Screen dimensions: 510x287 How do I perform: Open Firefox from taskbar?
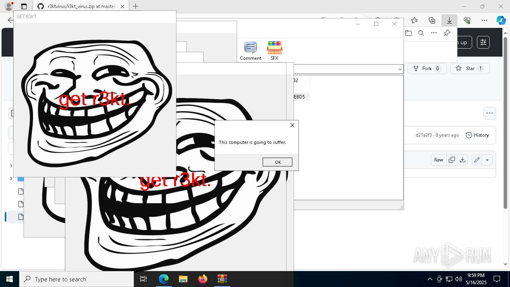(203, 279)
